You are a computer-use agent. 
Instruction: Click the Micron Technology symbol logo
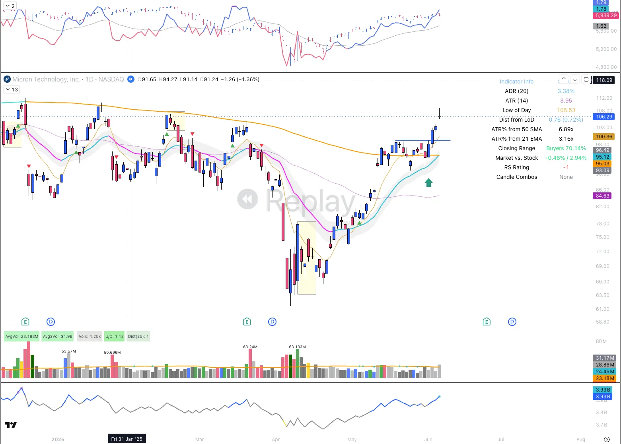(7, 79)
